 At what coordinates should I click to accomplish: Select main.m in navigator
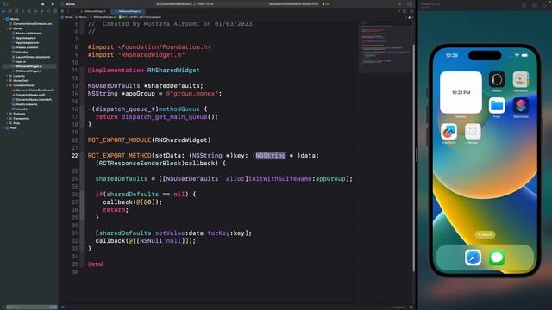(21, 61)
